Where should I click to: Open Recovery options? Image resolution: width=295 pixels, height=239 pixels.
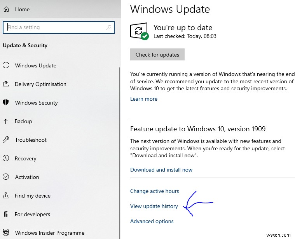(x=25, y=158)
